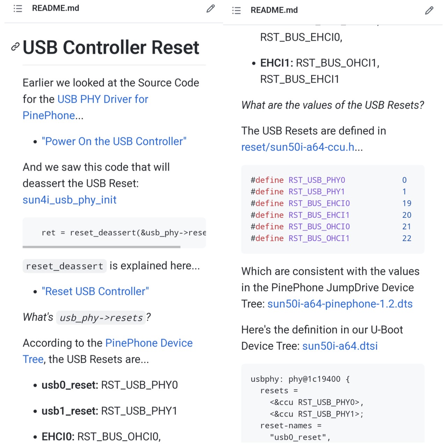Follow the sun4i_usb_phy_init link
Image resolution: width=447 pixels, height=447 pixels.
(69, 200)
